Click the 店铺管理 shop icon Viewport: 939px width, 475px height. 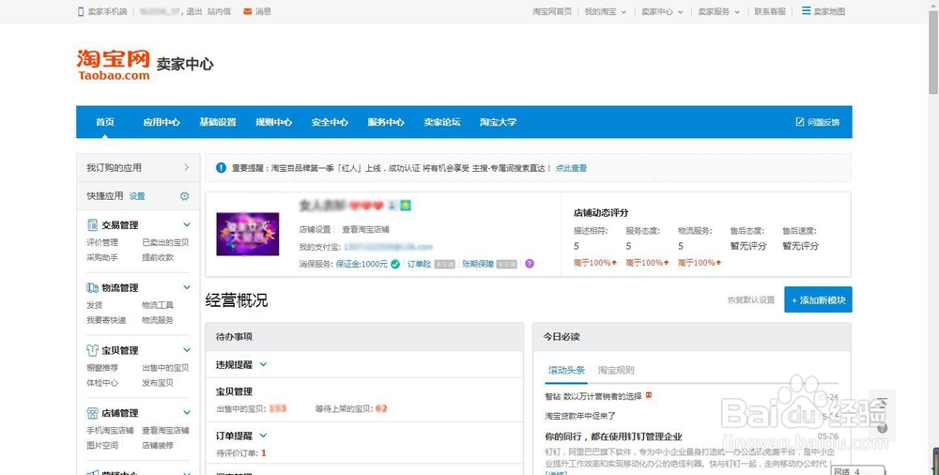(92, 413)
